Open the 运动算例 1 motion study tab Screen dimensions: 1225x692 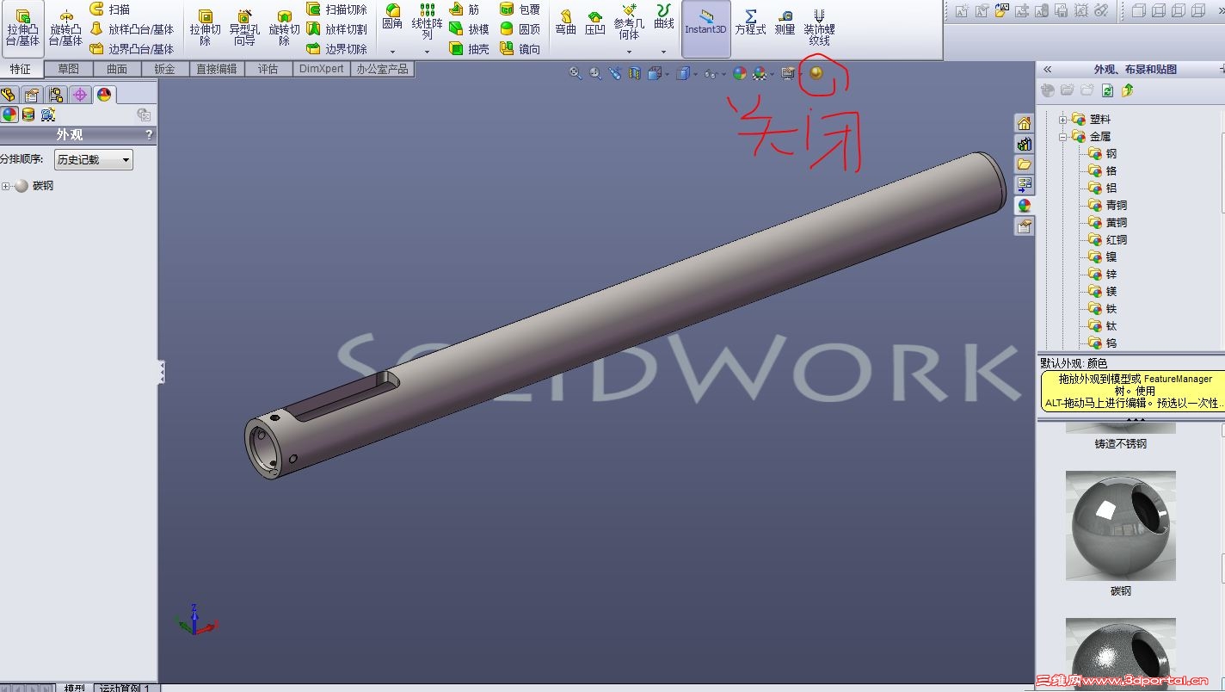[x=125, y=688]
